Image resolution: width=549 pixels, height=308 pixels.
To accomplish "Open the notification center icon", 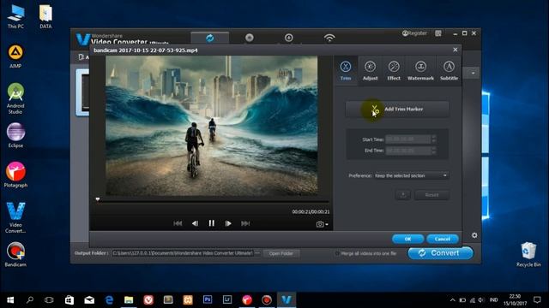I will 537,300.
